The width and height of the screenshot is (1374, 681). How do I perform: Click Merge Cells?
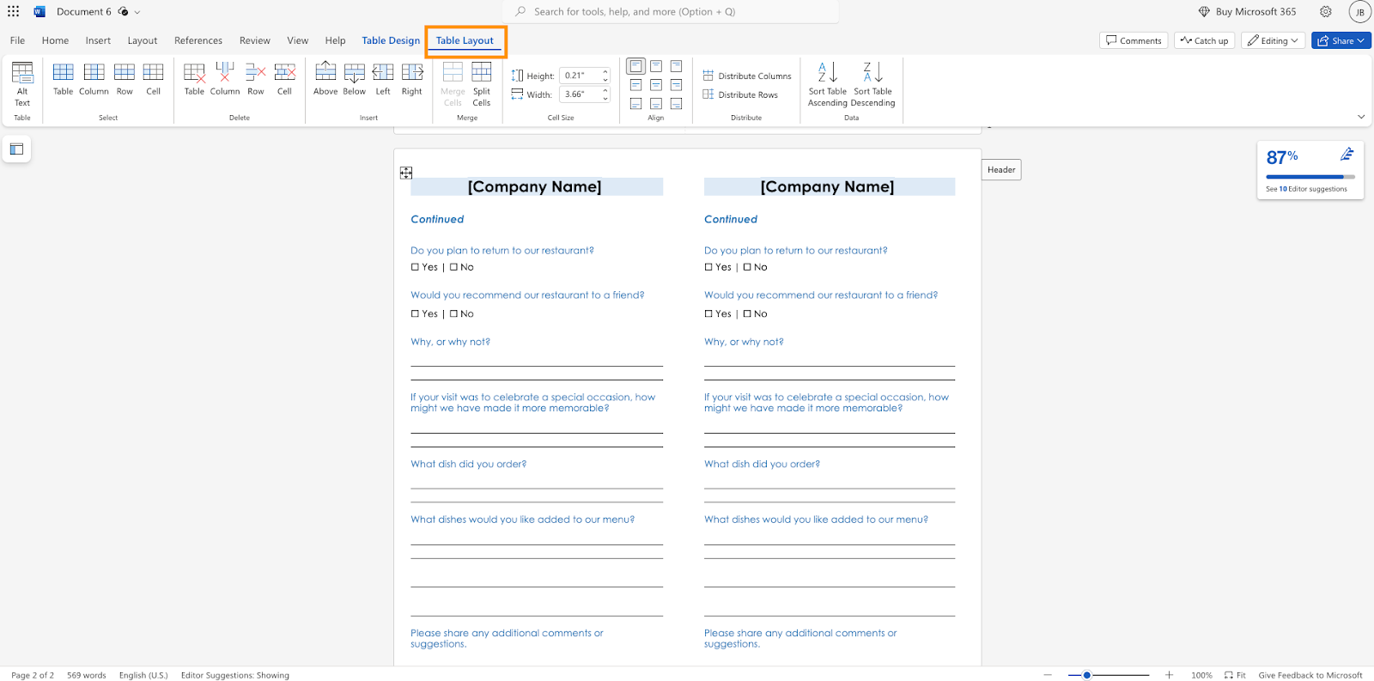coord(453,84)
